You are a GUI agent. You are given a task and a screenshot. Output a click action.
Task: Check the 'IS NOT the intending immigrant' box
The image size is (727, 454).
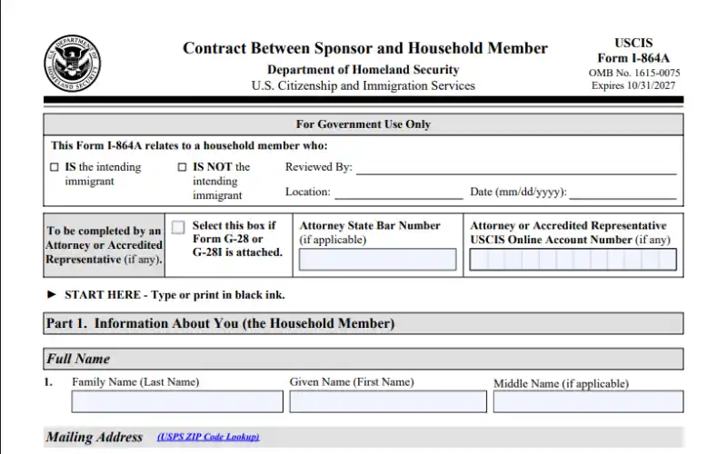183,167
